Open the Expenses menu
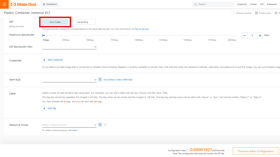 [242, 4]
